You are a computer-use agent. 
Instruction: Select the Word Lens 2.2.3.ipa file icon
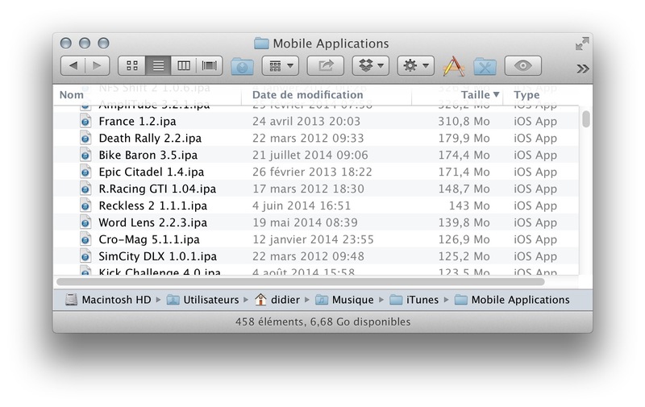tap(85, 222)
